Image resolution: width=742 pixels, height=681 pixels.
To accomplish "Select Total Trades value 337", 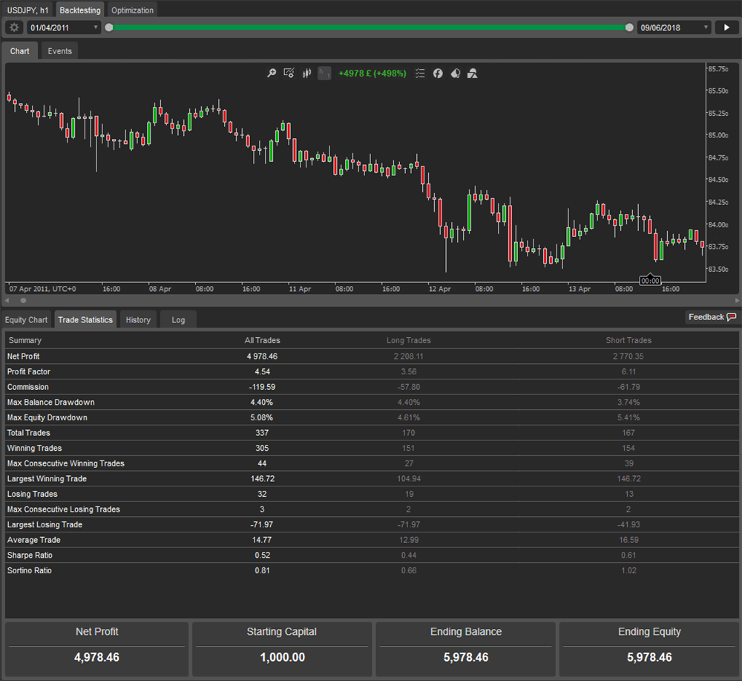I will tap(262, 433).
